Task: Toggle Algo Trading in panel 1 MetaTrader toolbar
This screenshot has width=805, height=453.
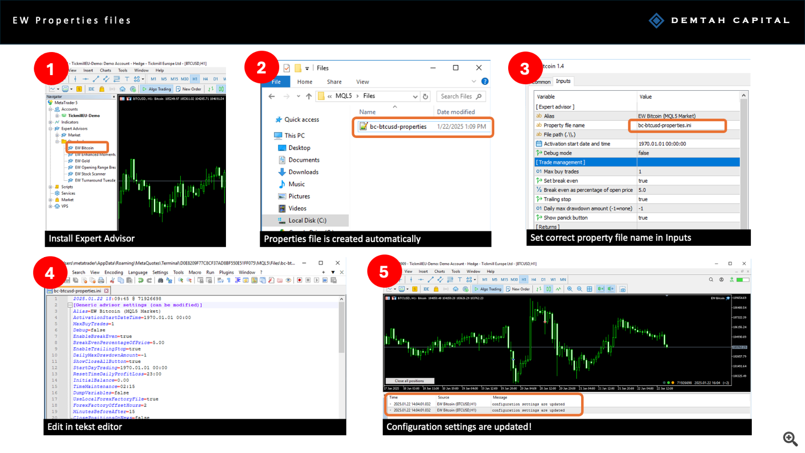Action: (156, 89)
